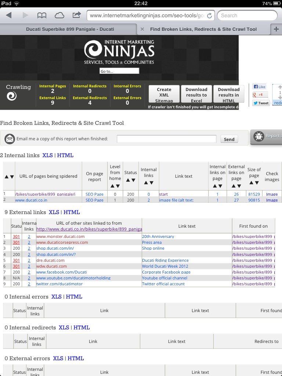Click the email envelope icon
Image resolution: width=282 pixels, height=376 pixels.
pyautogui.click(x=10, y=139)
